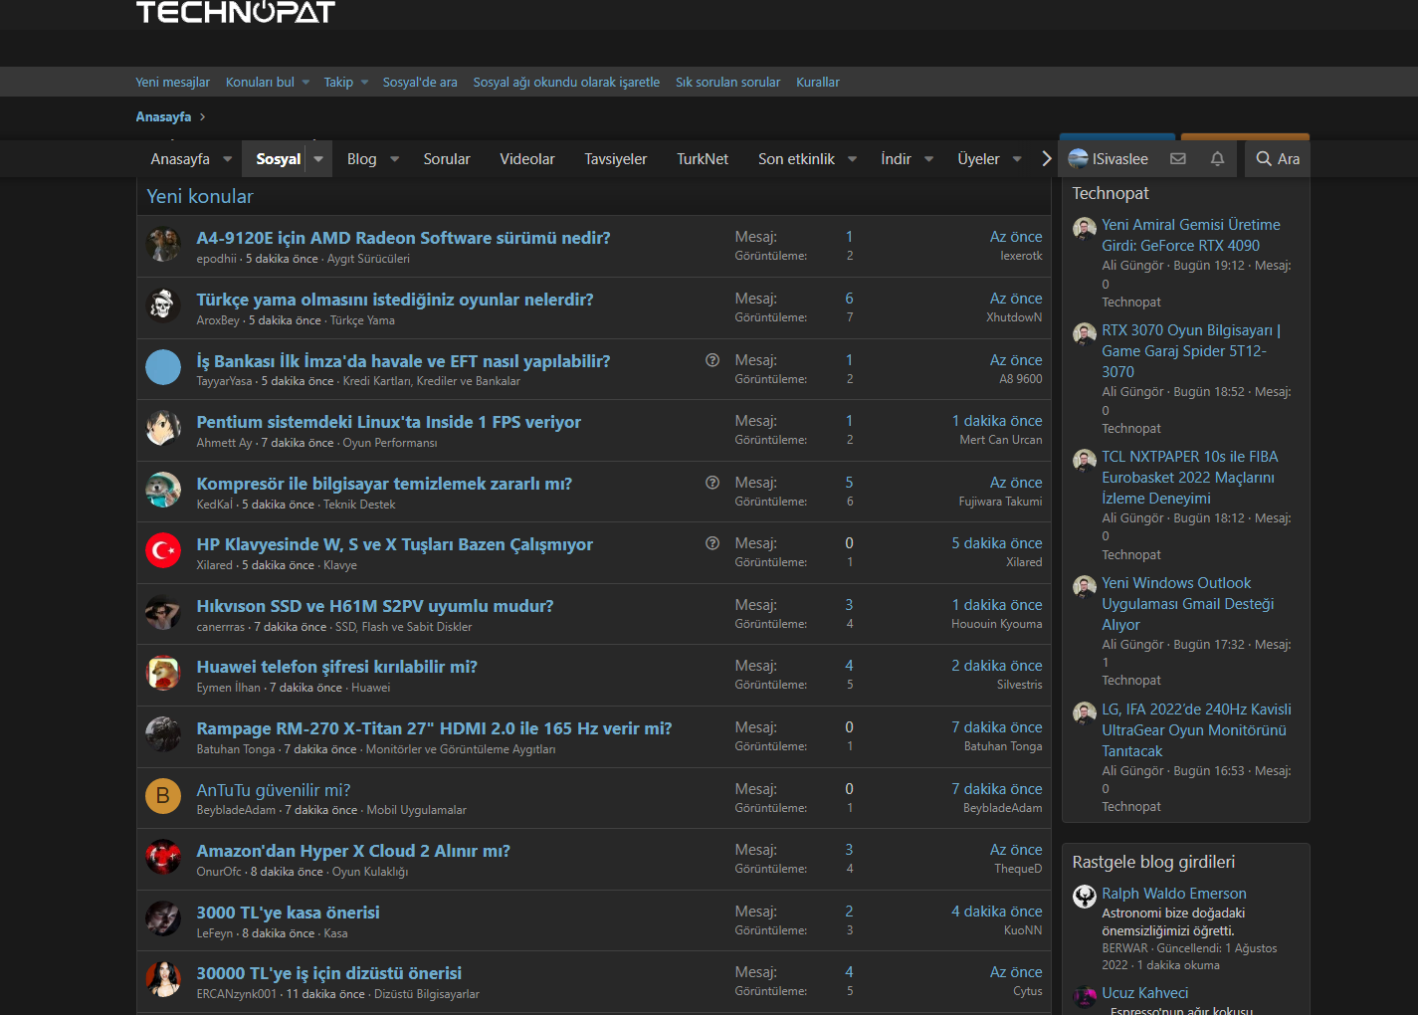
Task: Expand the Blog menu arrow
Action: [x=395, y=159]
